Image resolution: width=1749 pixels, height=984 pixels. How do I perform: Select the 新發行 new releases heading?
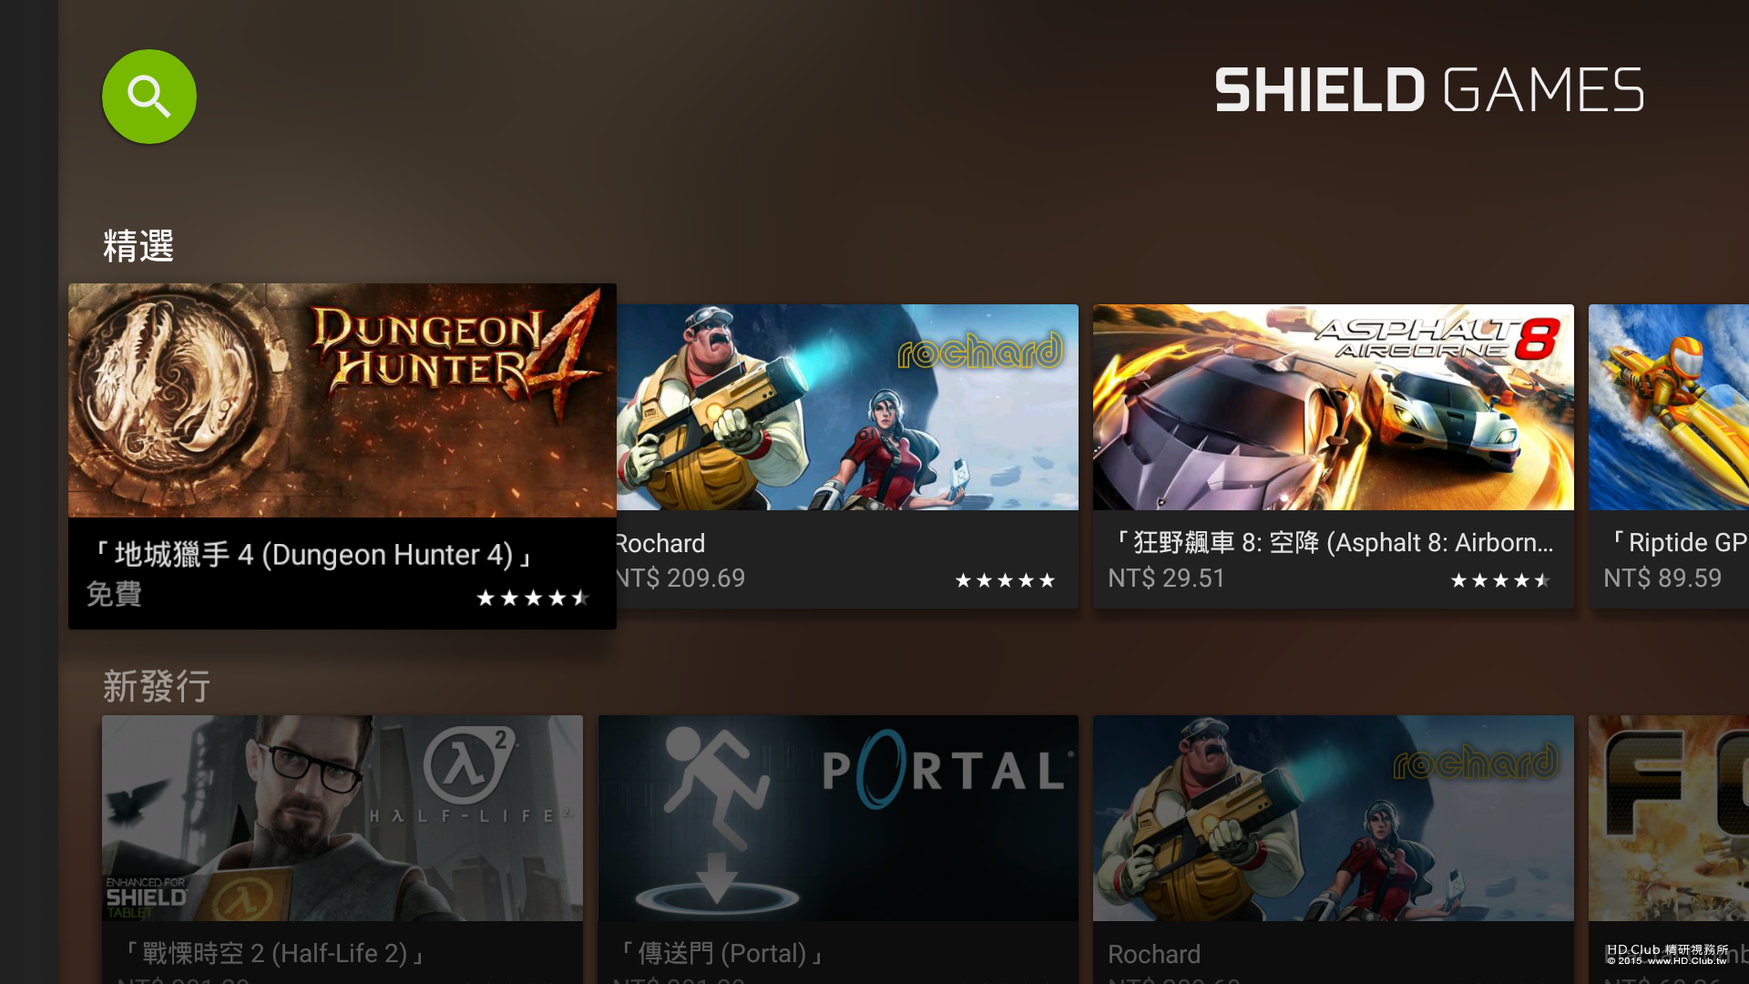(x=157, y=686)
